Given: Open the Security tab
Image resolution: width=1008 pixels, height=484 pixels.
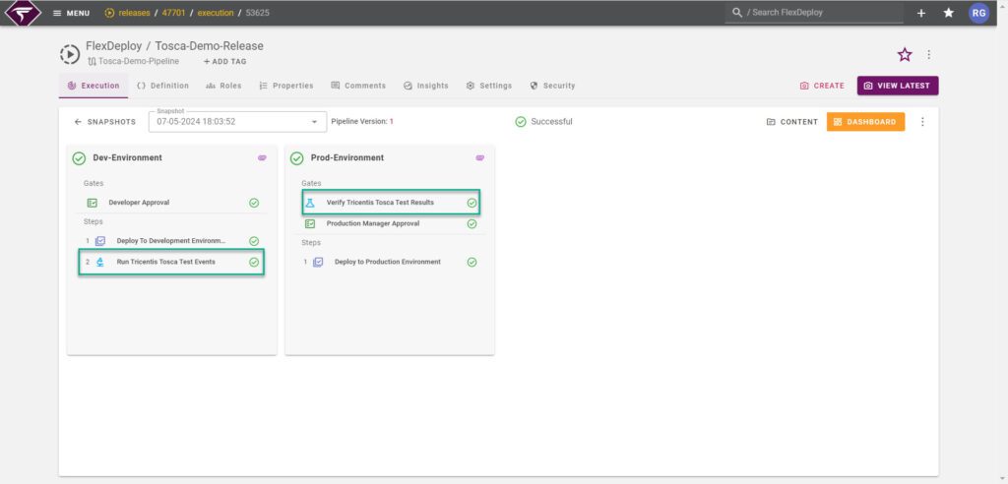Looking at the screenshot, I should pos(552,86).
